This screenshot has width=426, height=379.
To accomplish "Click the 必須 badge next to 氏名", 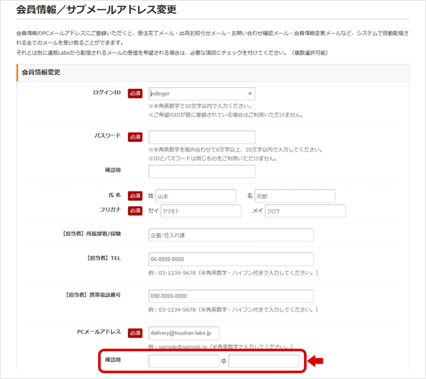I will coord(135,195).
